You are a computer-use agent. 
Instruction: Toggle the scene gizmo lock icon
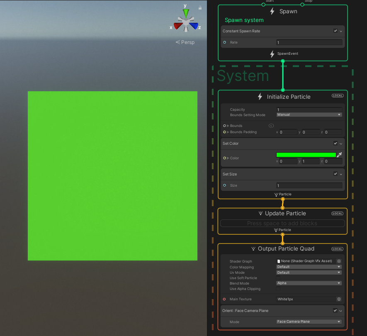click(200, 8)
